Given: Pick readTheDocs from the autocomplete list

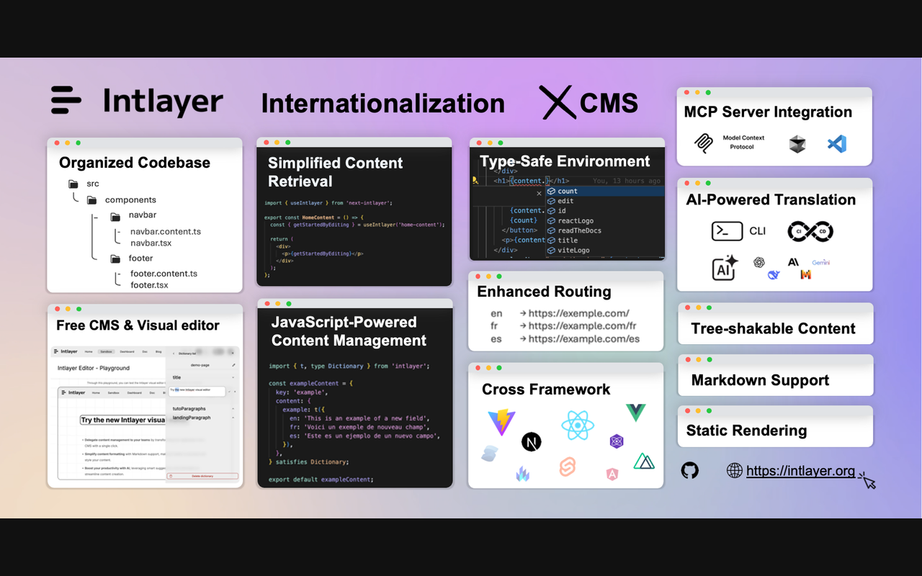Looking at the screenshot, I should [604, 230].
